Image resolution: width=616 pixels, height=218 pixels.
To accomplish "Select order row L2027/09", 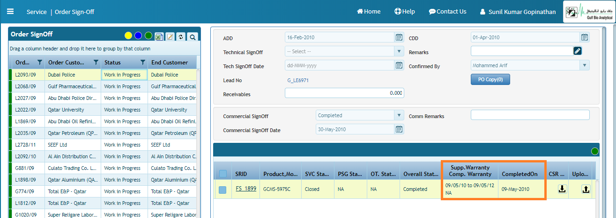I will (103, 98).
